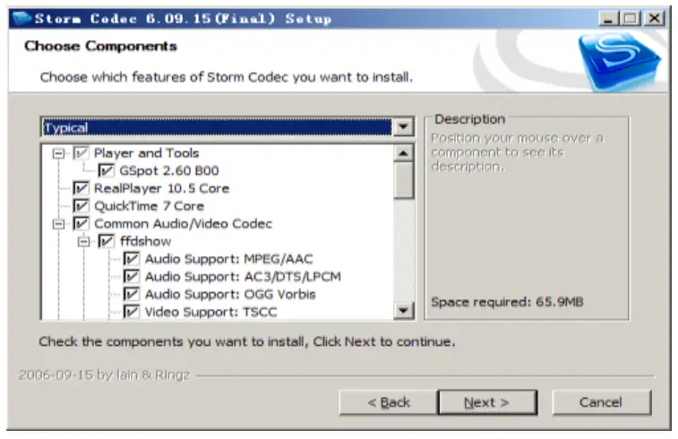Toggle Common Audio/Video Codec checkbox

click(81, 224)
